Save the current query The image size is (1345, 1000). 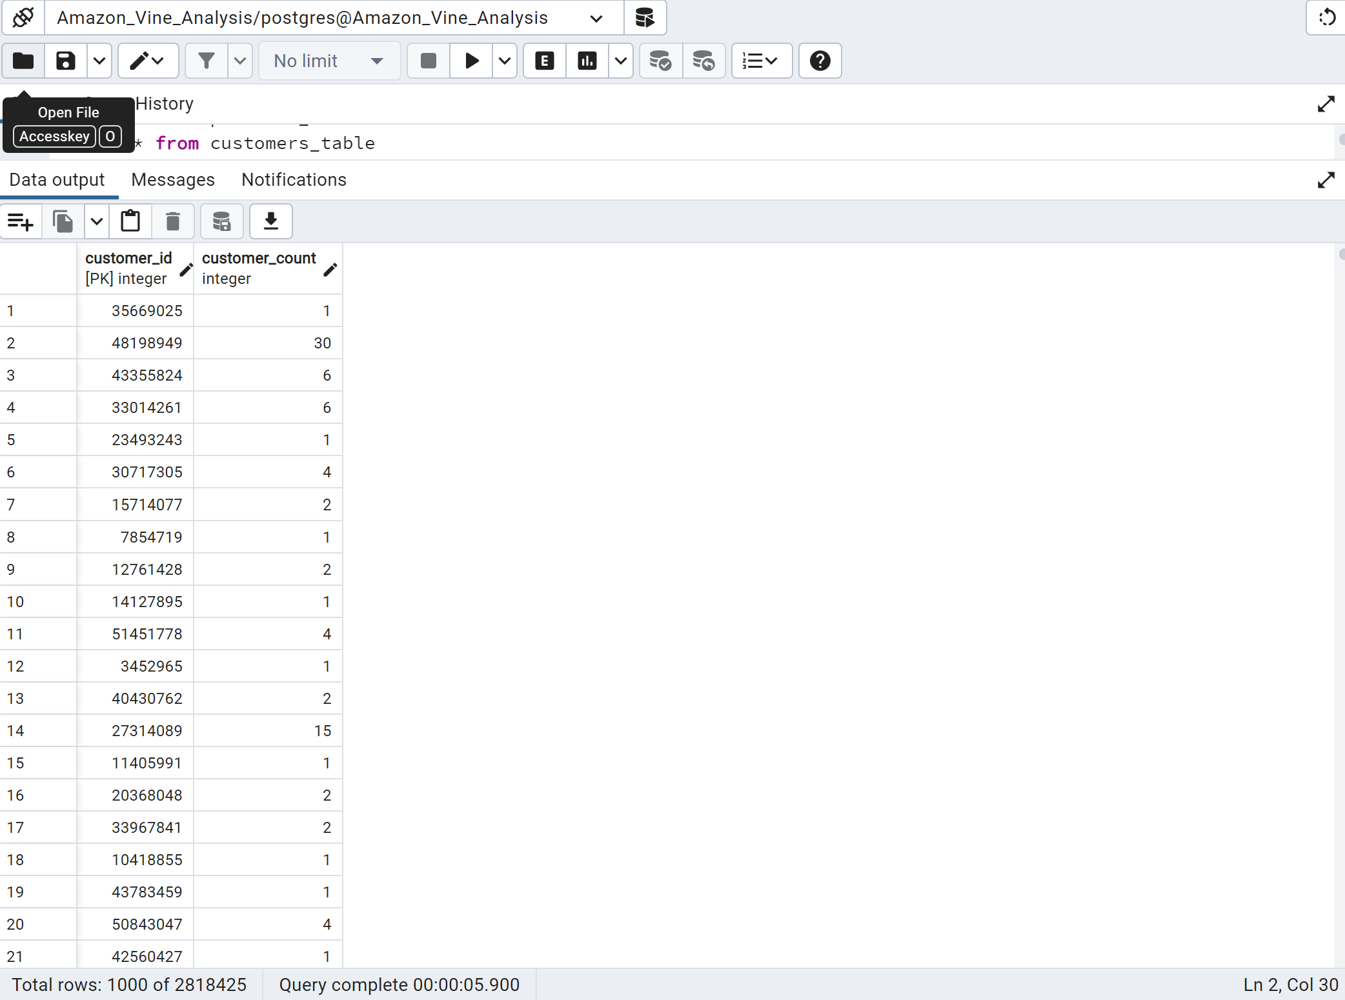click(x=65, y=61)
